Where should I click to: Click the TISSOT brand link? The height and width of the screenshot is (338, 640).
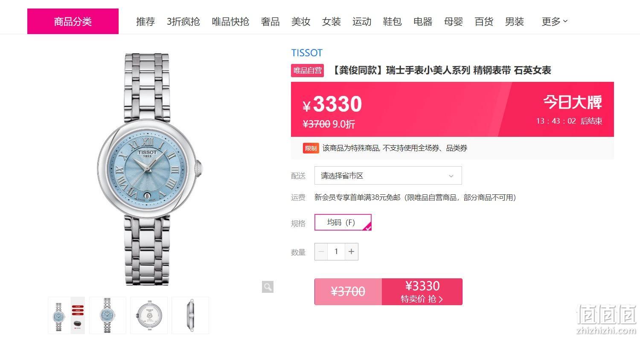click(307, 53)
